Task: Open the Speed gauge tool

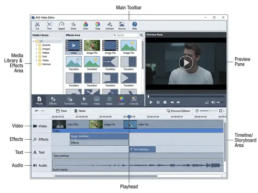Action: (61, 26)
